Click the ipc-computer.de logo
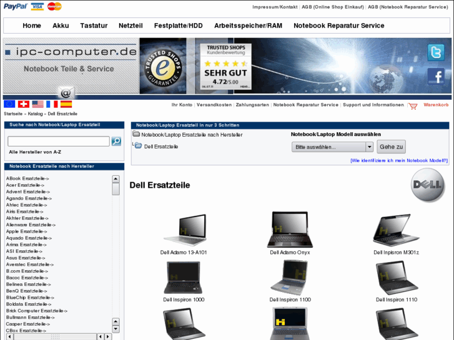Image resolution: width=454 pixels, height=340 pixels. (x=71, y=52)
